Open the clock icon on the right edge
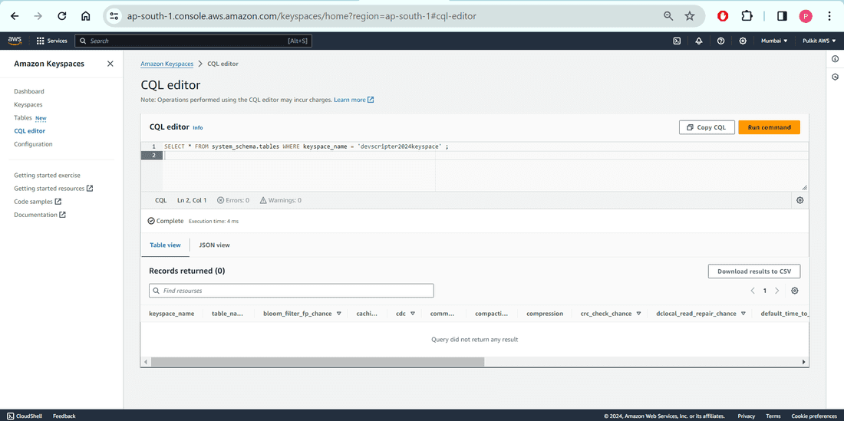The height and width of the screenshot is (421, 844). [x=835, y=77]
